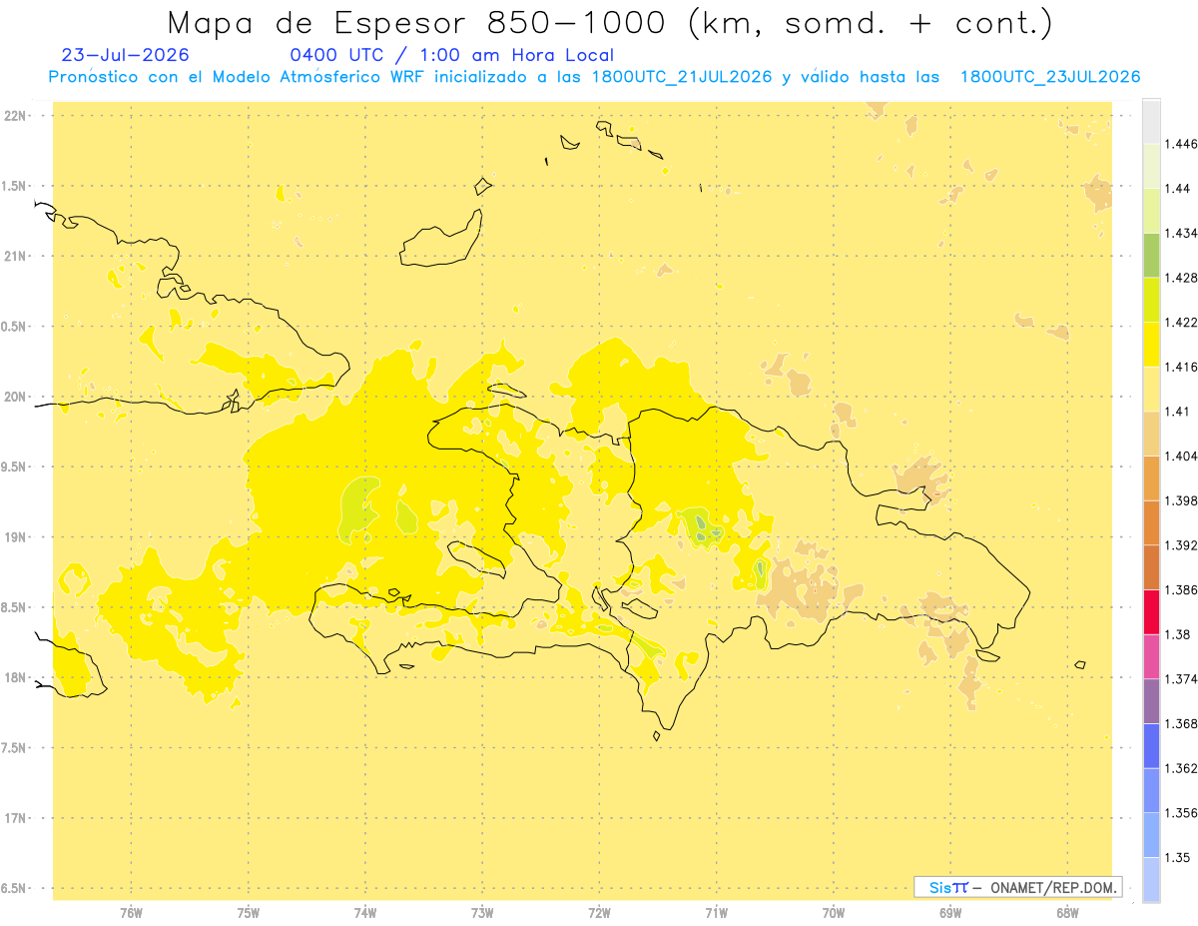Click the colorbar value '1.368'
1198x926 pixels.
[1180, 723]
